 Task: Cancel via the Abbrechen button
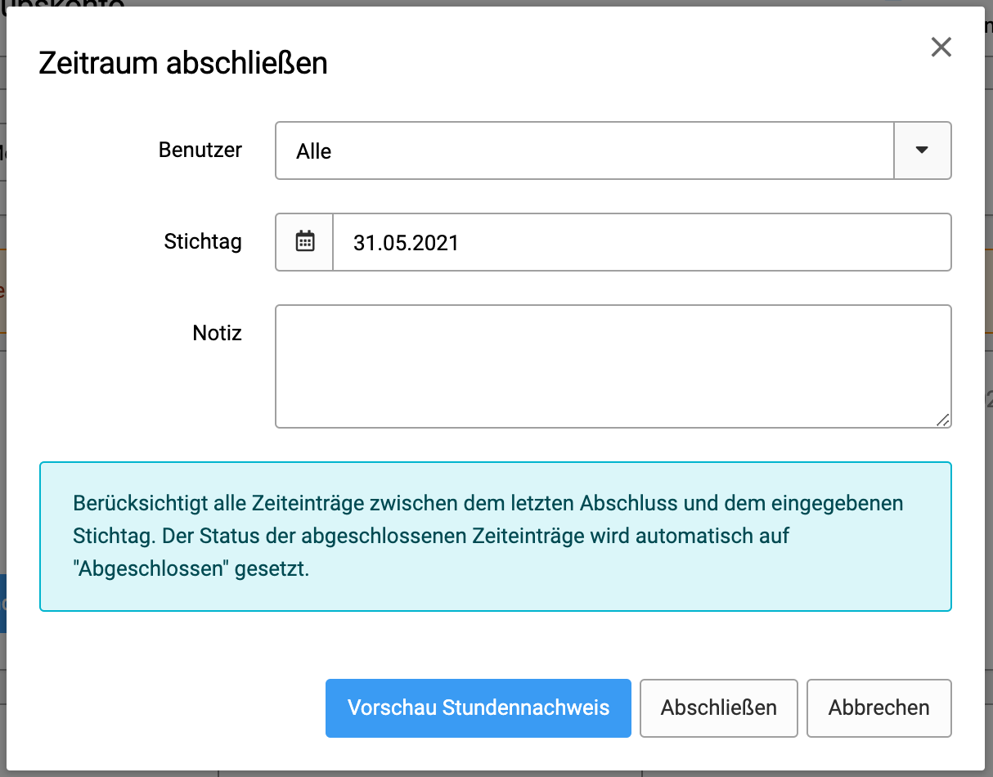coord(879,708)
